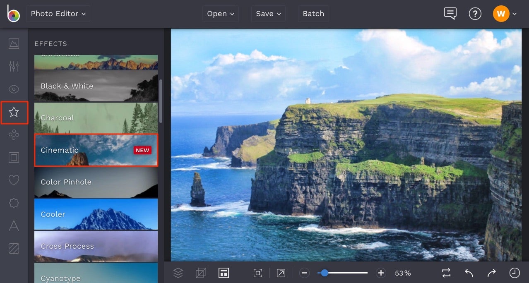Expand the Save dropdown menu
Image resolution: width=529 pixels, height=283 pixels.
pyautogui.click(x=268, y=13)
